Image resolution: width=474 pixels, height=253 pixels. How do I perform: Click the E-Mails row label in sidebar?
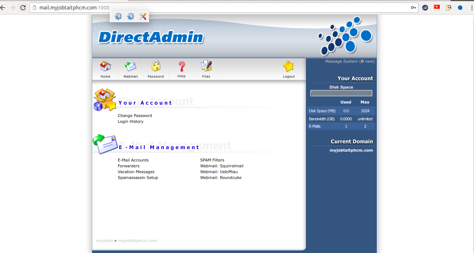pos(315,126)
